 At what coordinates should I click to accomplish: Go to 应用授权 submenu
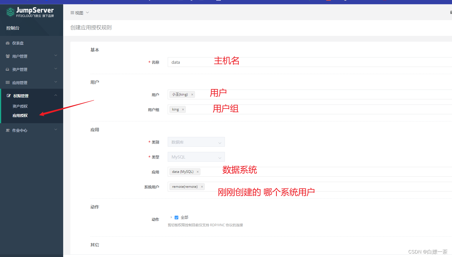(x=20, y=115)
